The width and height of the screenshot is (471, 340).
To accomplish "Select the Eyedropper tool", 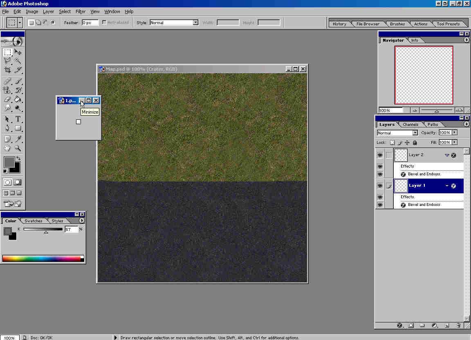I will [18, 139].
